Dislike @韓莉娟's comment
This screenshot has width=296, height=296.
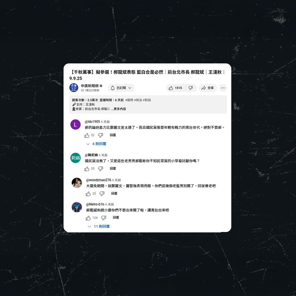101,169
